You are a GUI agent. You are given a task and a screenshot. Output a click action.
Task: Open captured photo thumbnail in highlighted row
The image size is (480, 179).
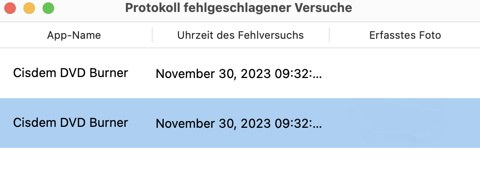[x=398, y=123]
